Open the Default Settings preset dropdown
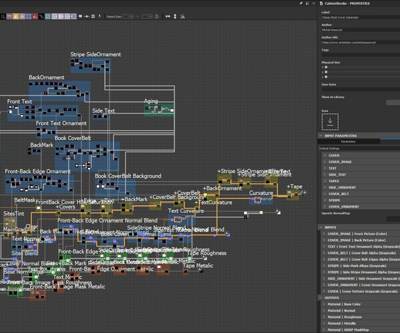The height and width of the screenshot is (333, 400). (359, 149)
